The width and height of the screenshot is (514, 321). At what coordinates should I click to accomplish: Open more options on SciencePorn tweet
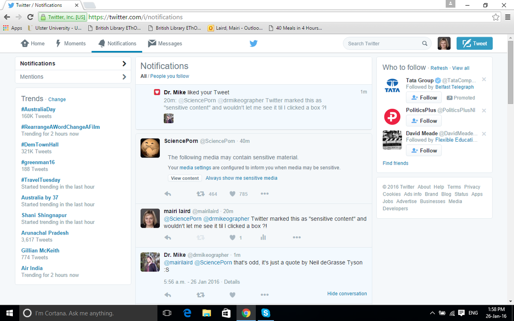[x=265, y=194]
